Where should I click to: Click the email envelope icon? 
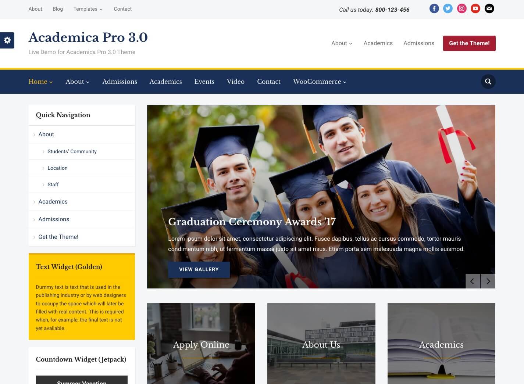pos(489,8)
